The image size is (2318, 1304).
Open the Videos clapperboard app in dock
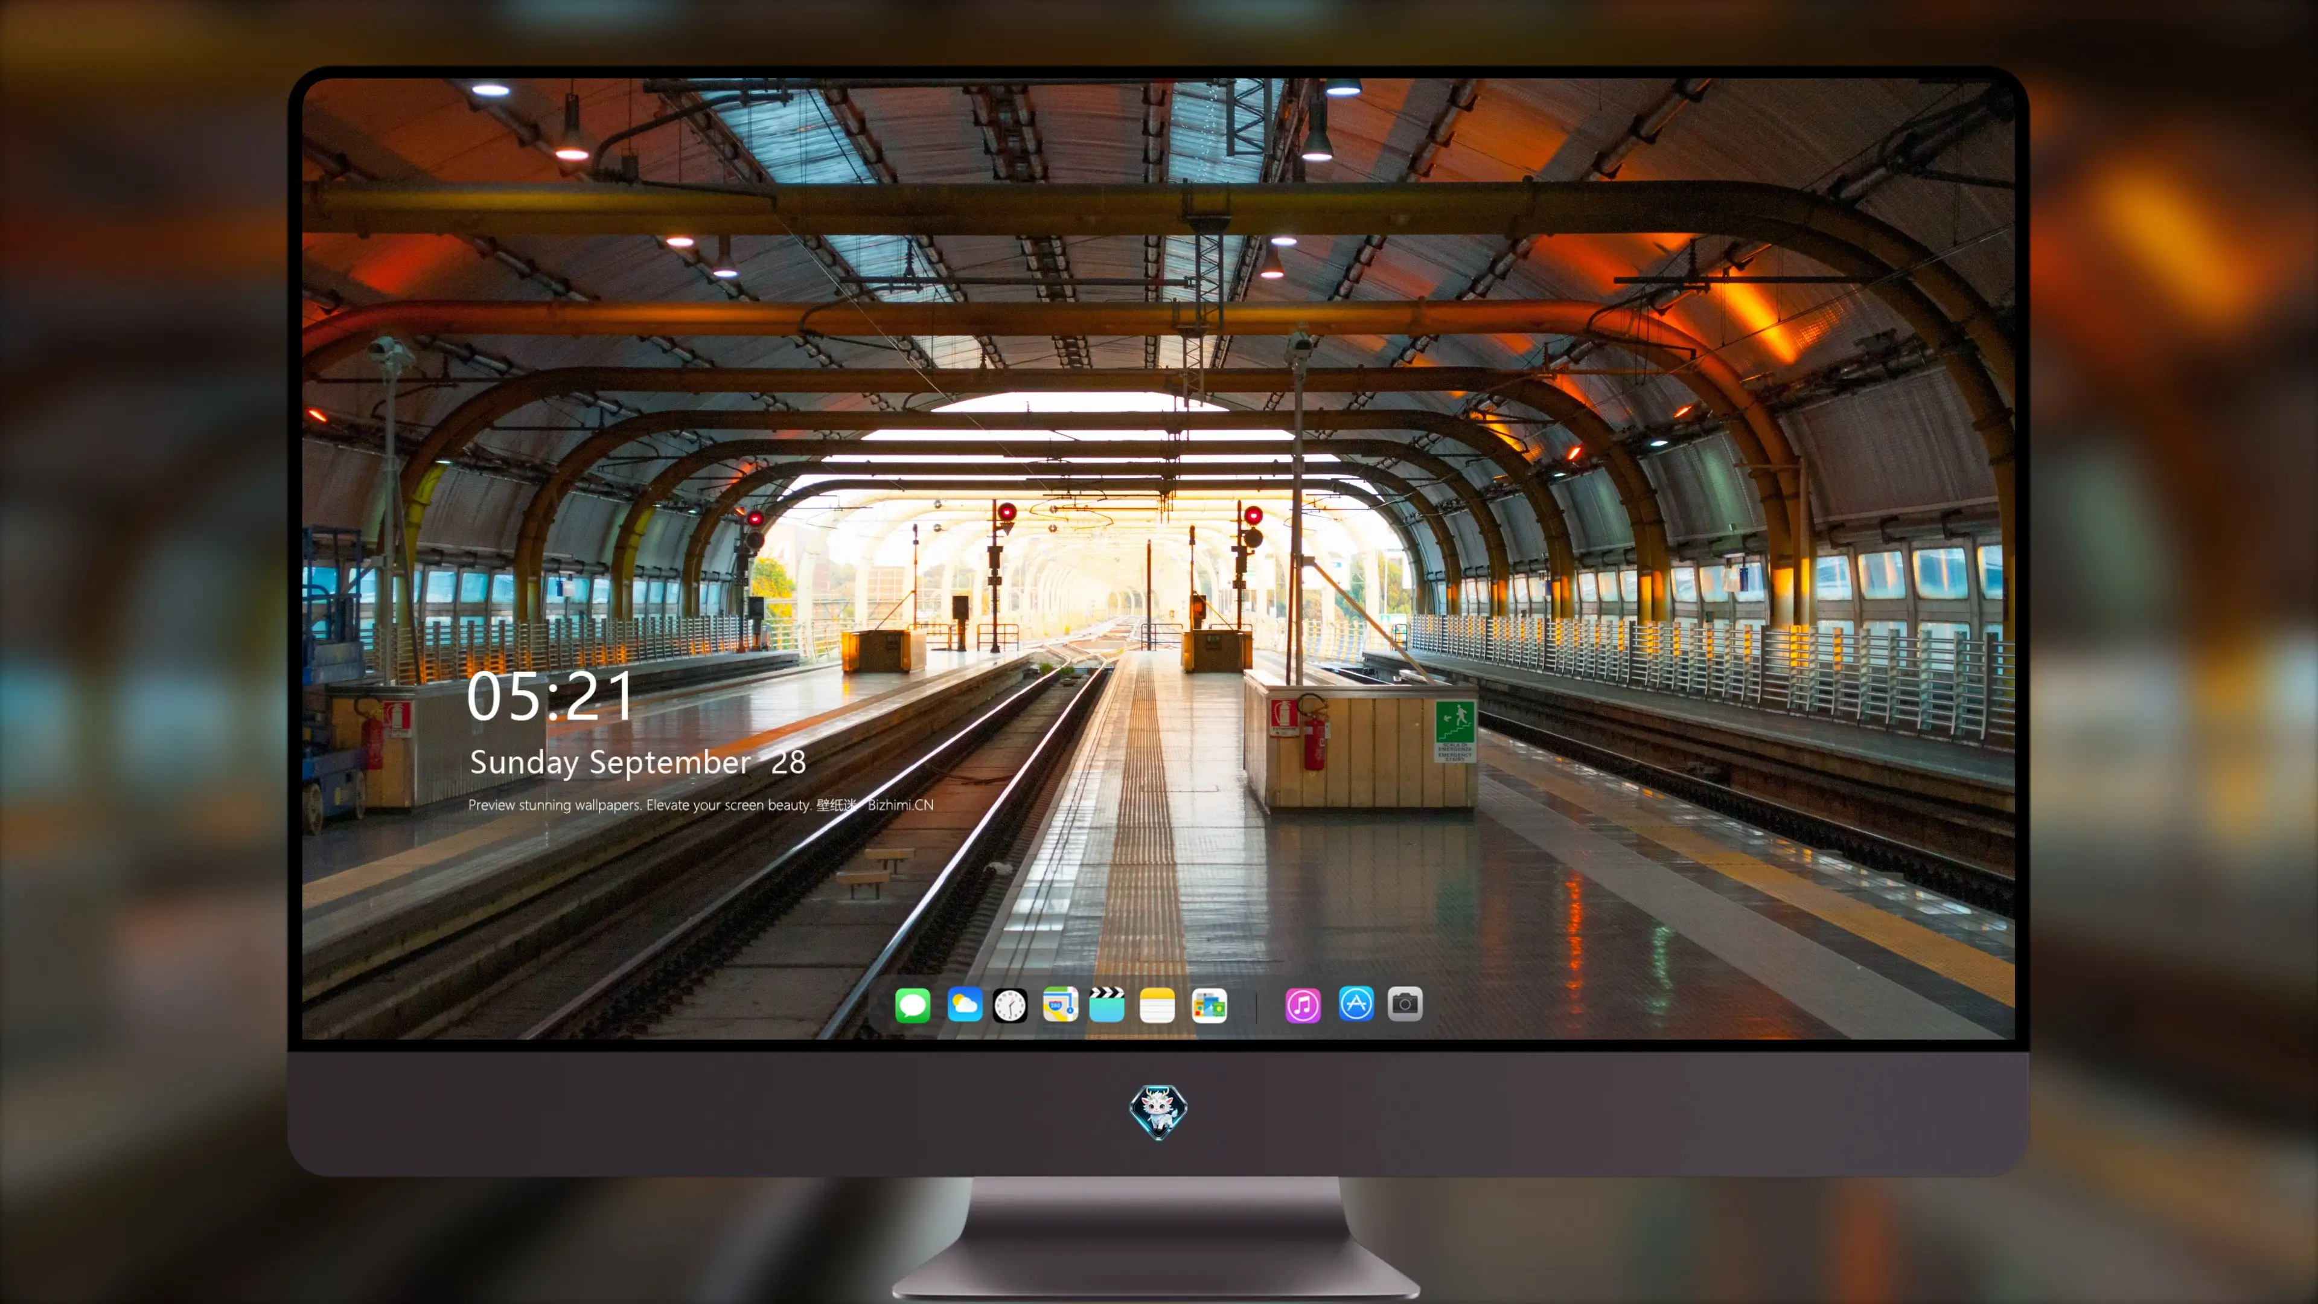(1107, 1005)
